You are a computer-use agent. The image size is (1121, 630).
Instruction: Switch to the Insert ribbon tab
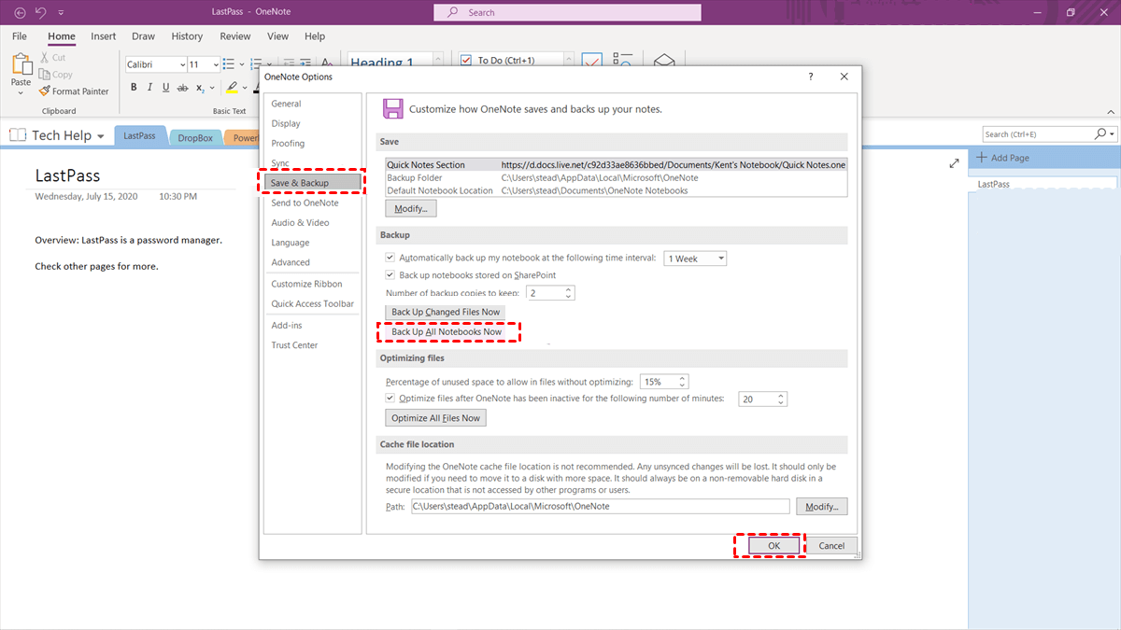pos(104,36)
